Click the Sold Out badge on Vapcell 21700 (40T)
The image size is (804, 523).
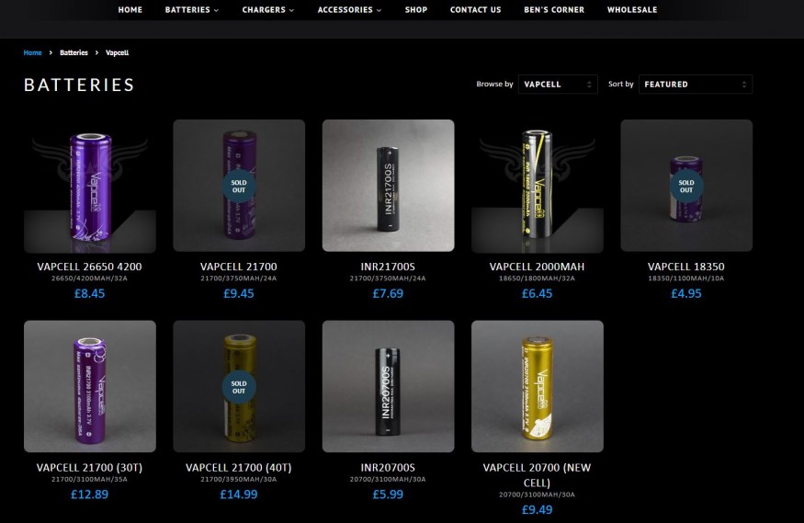[x=239, y=387]
